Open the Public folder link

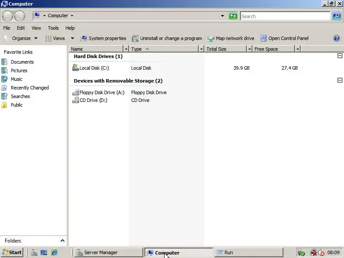pyautogui.click(x=17, y=105)
